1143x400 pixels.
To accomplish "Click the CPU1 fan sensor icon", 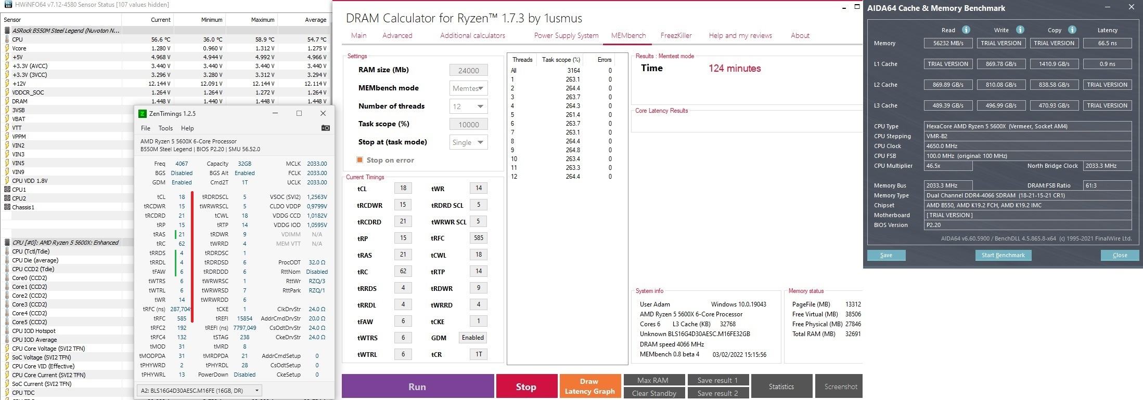I will [x=7, y=190].
